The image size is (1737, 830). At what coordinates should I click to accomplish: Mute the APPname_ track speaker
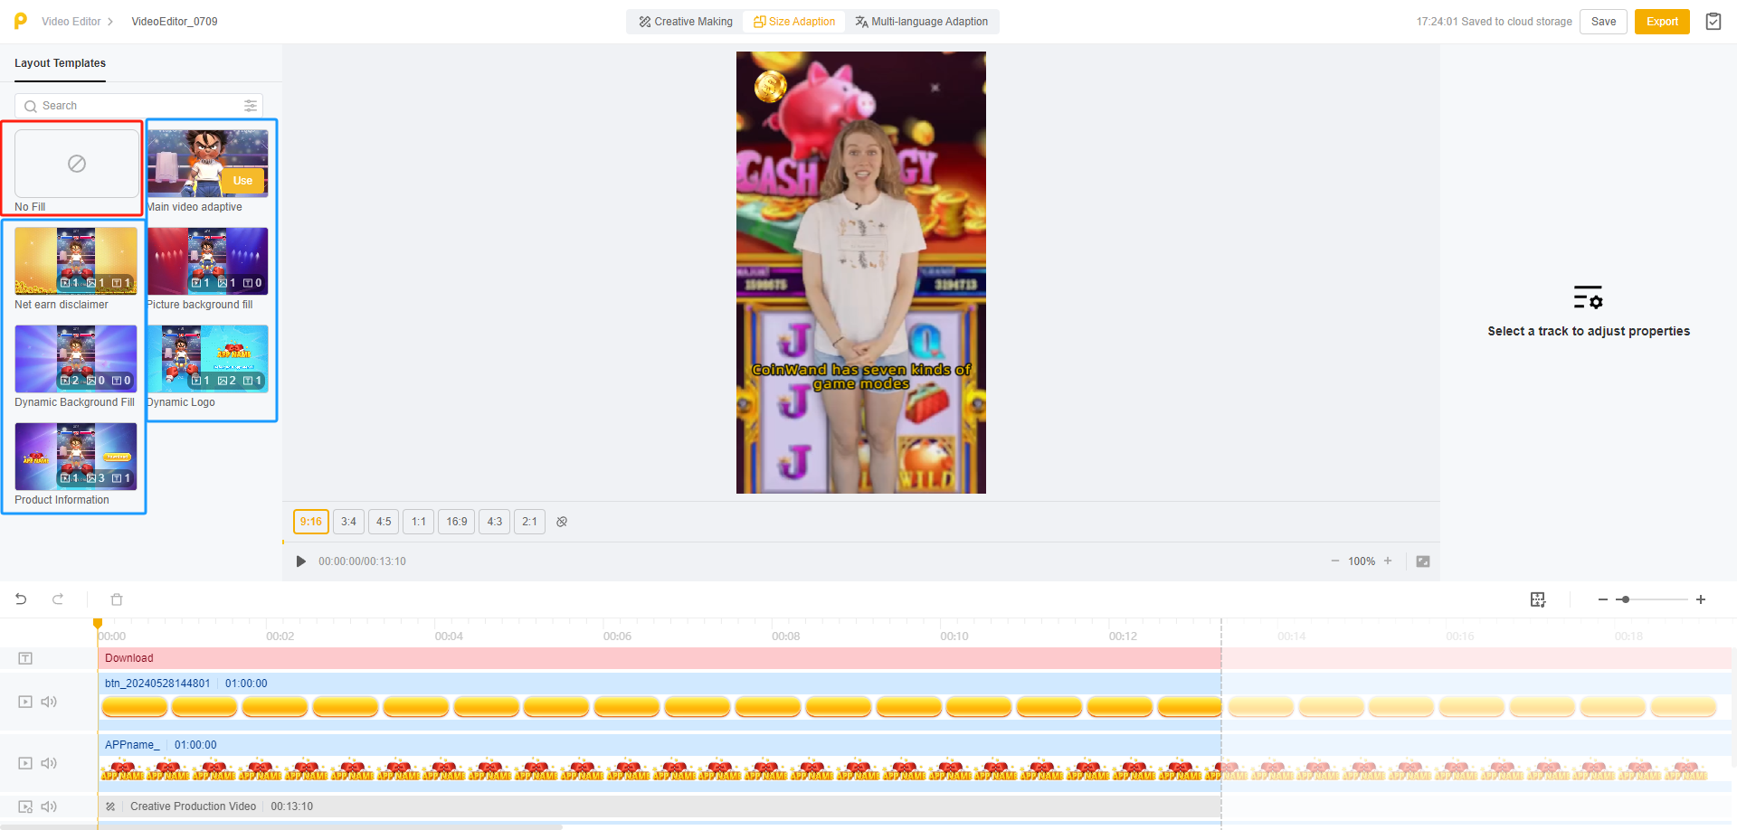pyautogui.click(x=49, y=763)
